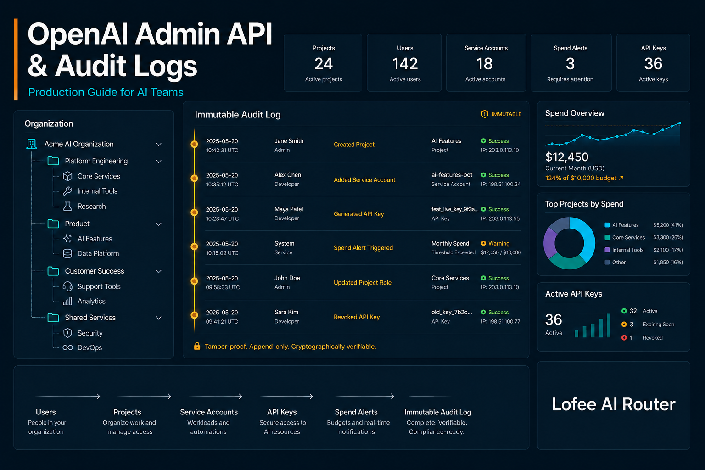Click the Platform Engineering folder icon
The width and height of the screenshot is (705, 470).
click(x=53, y=161)
